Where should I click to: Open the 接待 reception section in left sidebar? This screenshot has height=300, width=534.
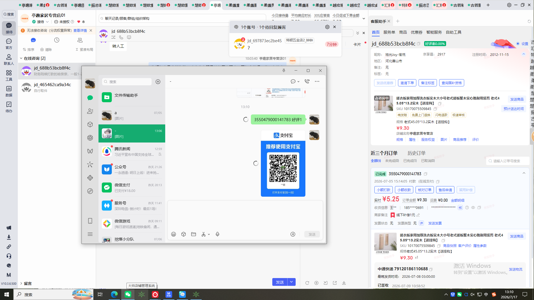pyautogui.click(x=9, y=28)
